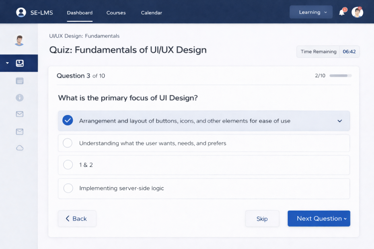Expand the chevron on the selected answer
Viewport: 374px width, 249px height.
click(x=340, y=121)
